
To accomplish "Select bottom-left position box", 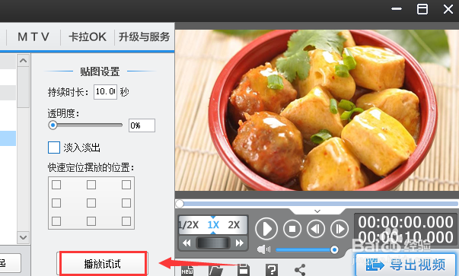I will 56,221.
